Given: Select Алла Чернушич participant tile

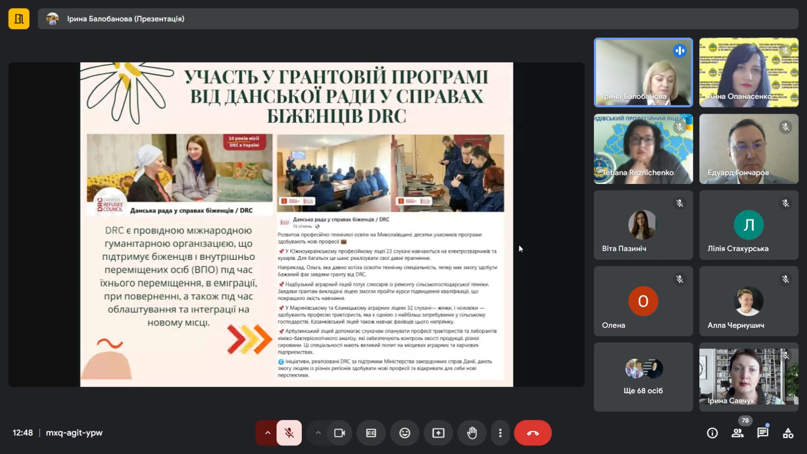Looking at the screenshot, I should click(x=749, y=301).
